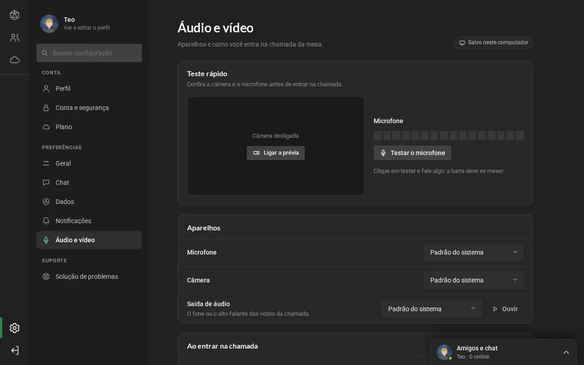Open the d20 home icon in the left rail
Viewport: 584px width, 365px height.
(x=15, y=15)
